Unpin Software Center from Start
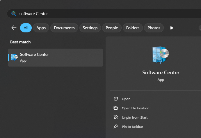The image size is (201, 138). click(135, 117)
